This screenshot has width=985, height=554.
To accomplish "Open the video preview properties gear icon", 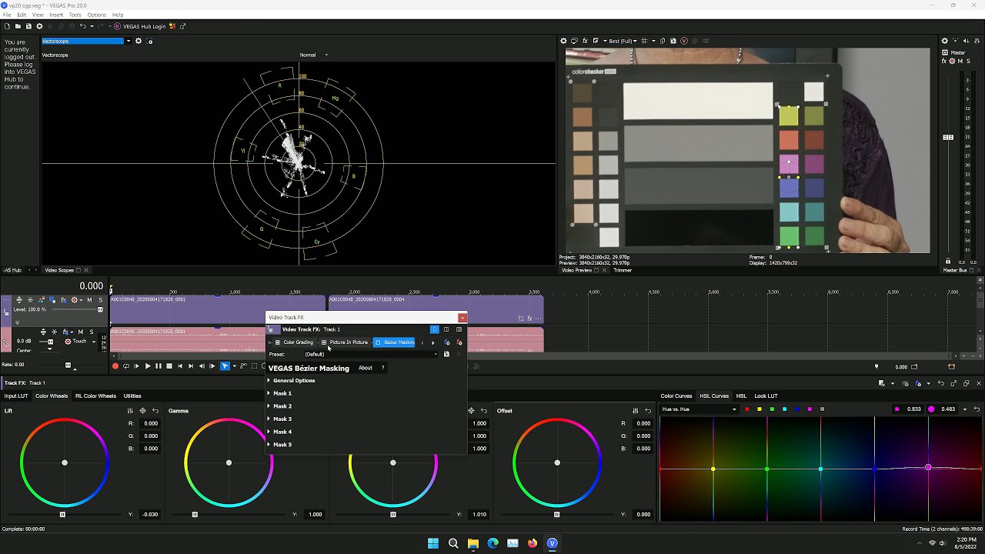I will [x=563, y=41].
